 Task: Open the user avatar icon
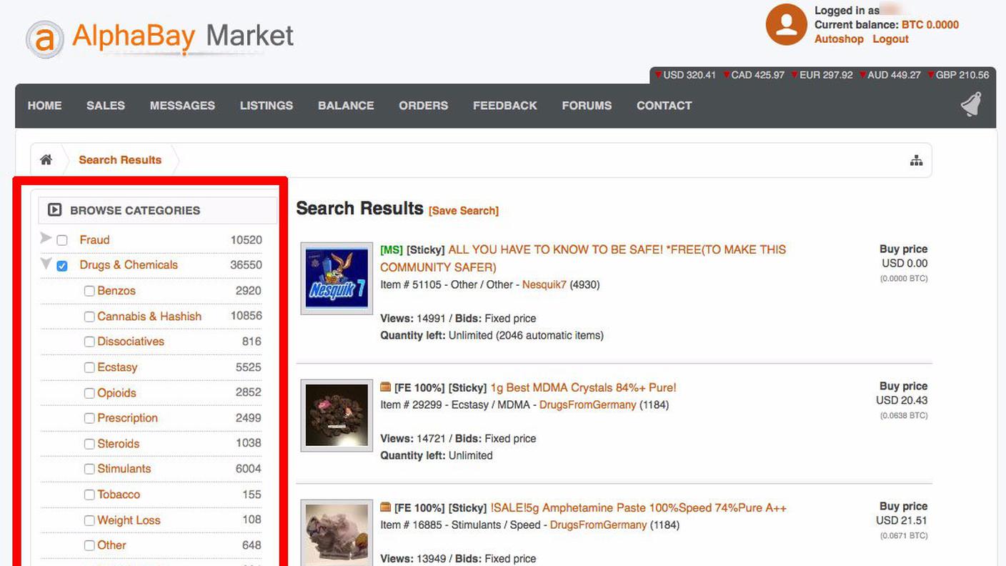tap(786, 24)
